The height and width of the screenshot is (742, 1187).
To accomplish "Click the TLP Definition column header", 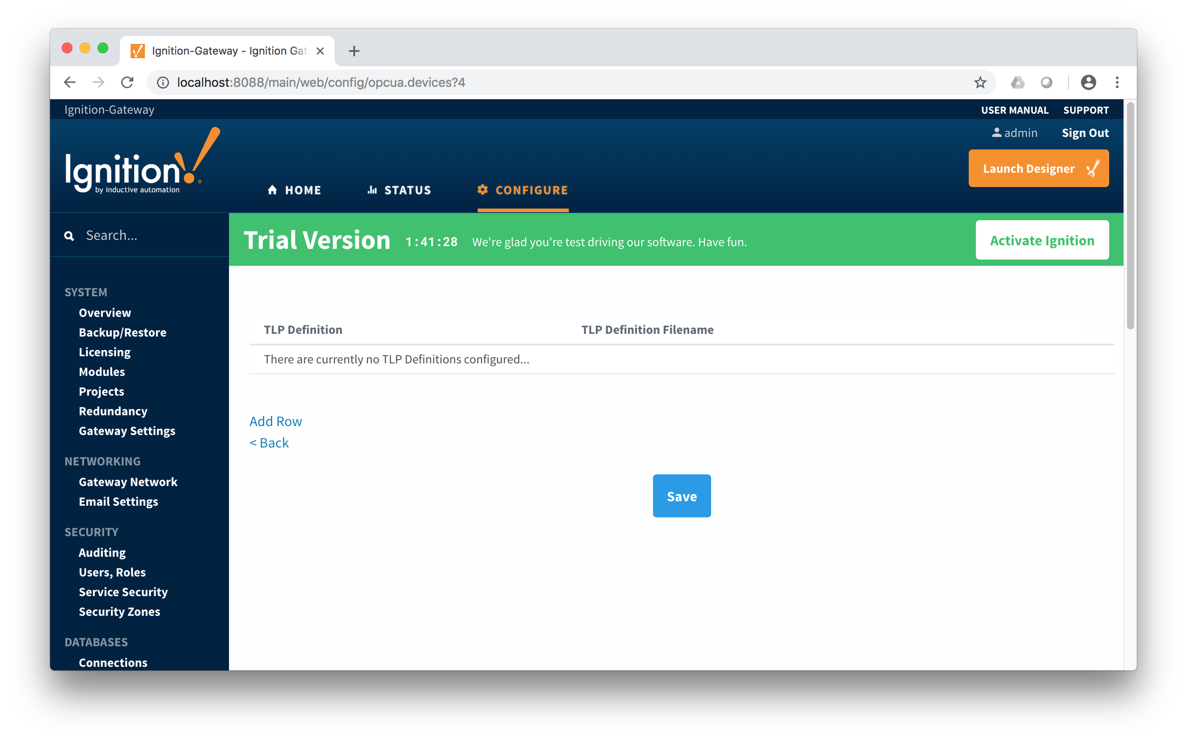I will coord(303,329).
